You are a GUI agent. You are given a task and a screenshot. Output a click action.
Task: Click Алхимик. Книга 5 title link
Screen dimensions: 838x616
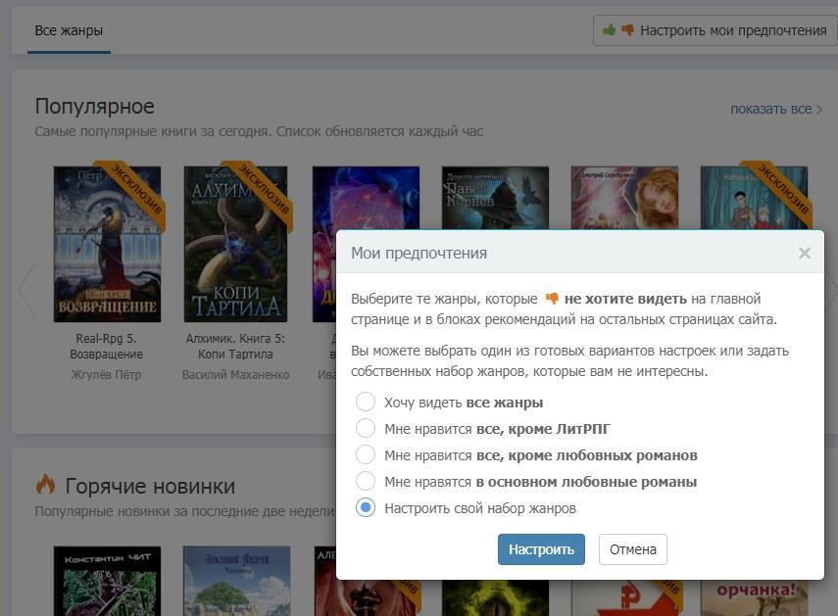pos(235,347)
